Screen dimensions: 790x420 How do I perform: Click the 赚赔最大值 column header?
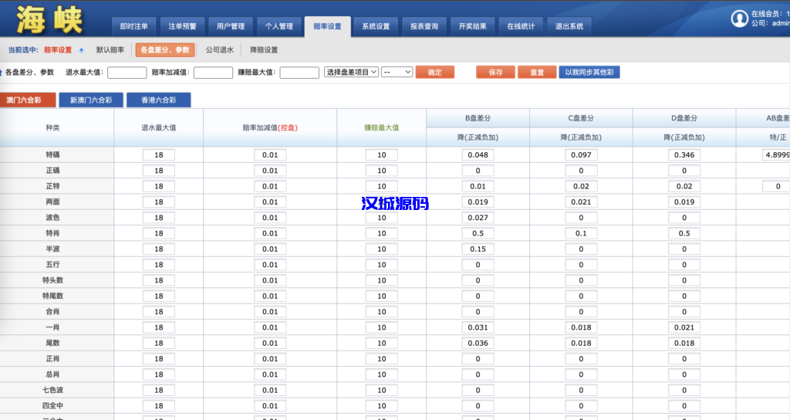click(381, 127)
